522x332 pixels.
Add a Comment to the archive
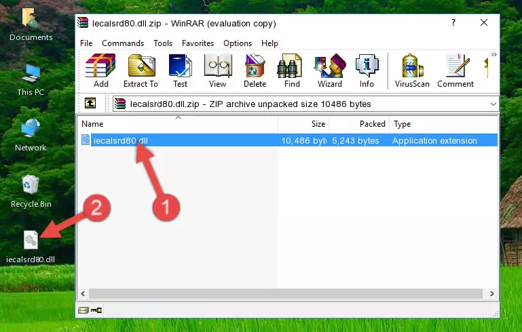[x=455, y=70]
